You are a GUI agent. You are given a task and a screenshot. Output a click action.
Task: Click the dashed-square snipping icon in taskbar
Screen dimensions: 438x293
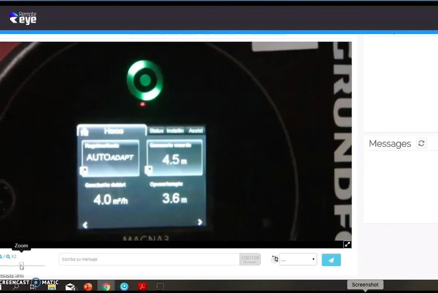pos(160,287)
